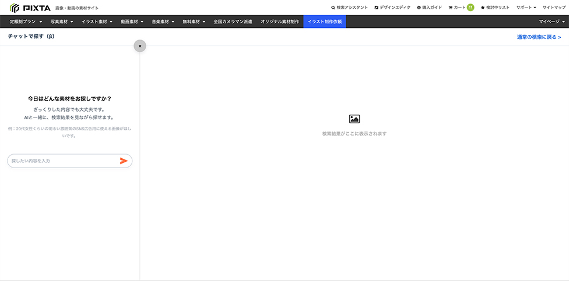The width and height of the screenshot is (569, 281).
Task: Open サイトマップ link
Action: coord(554,8)
